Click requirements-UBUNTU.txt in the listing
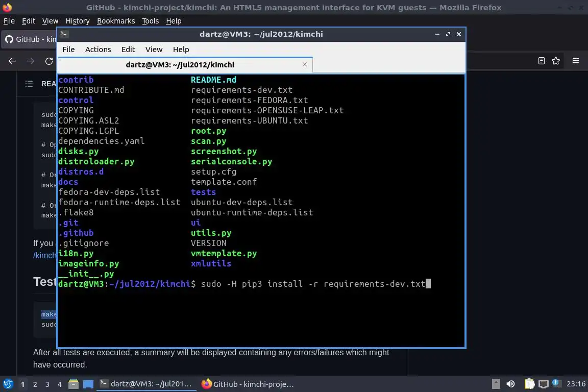588x392 pixels. click(249, 121)
